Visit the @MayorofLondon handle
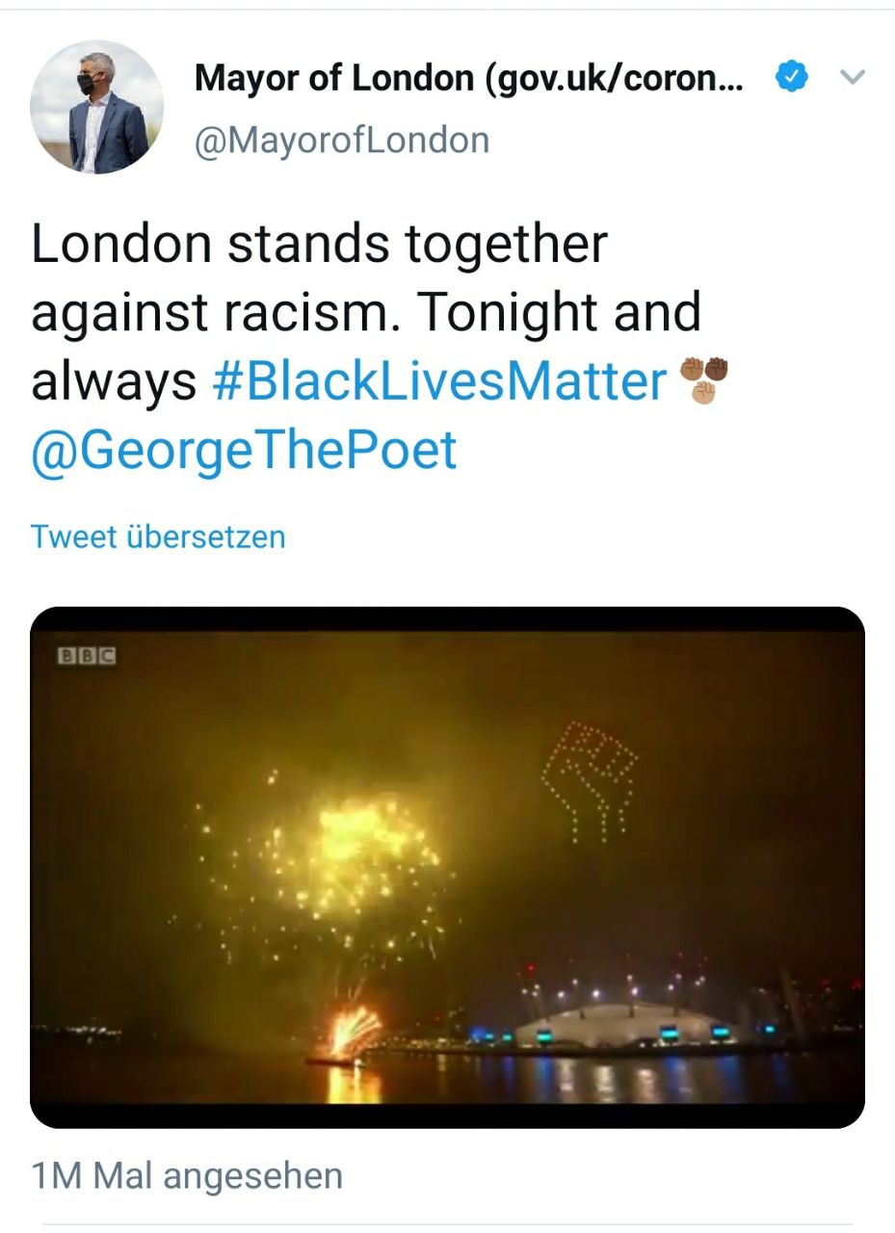 coord(342,141)
